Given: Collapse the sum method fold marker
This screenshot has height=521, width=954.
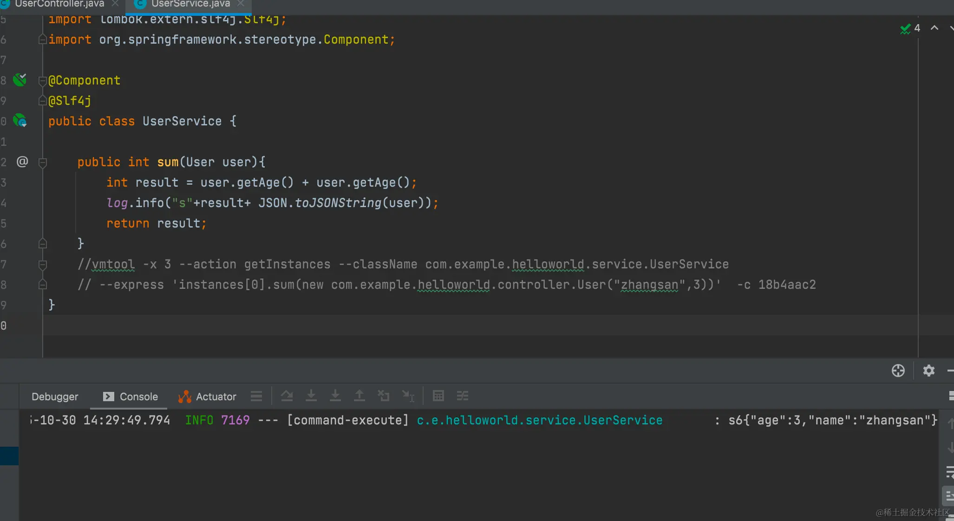Looking at the screenshot, I should coord(42,162).
